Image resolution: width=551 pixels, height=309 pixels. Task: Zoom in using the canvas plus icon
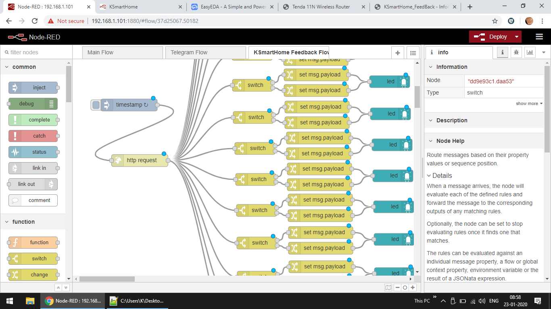413,287
